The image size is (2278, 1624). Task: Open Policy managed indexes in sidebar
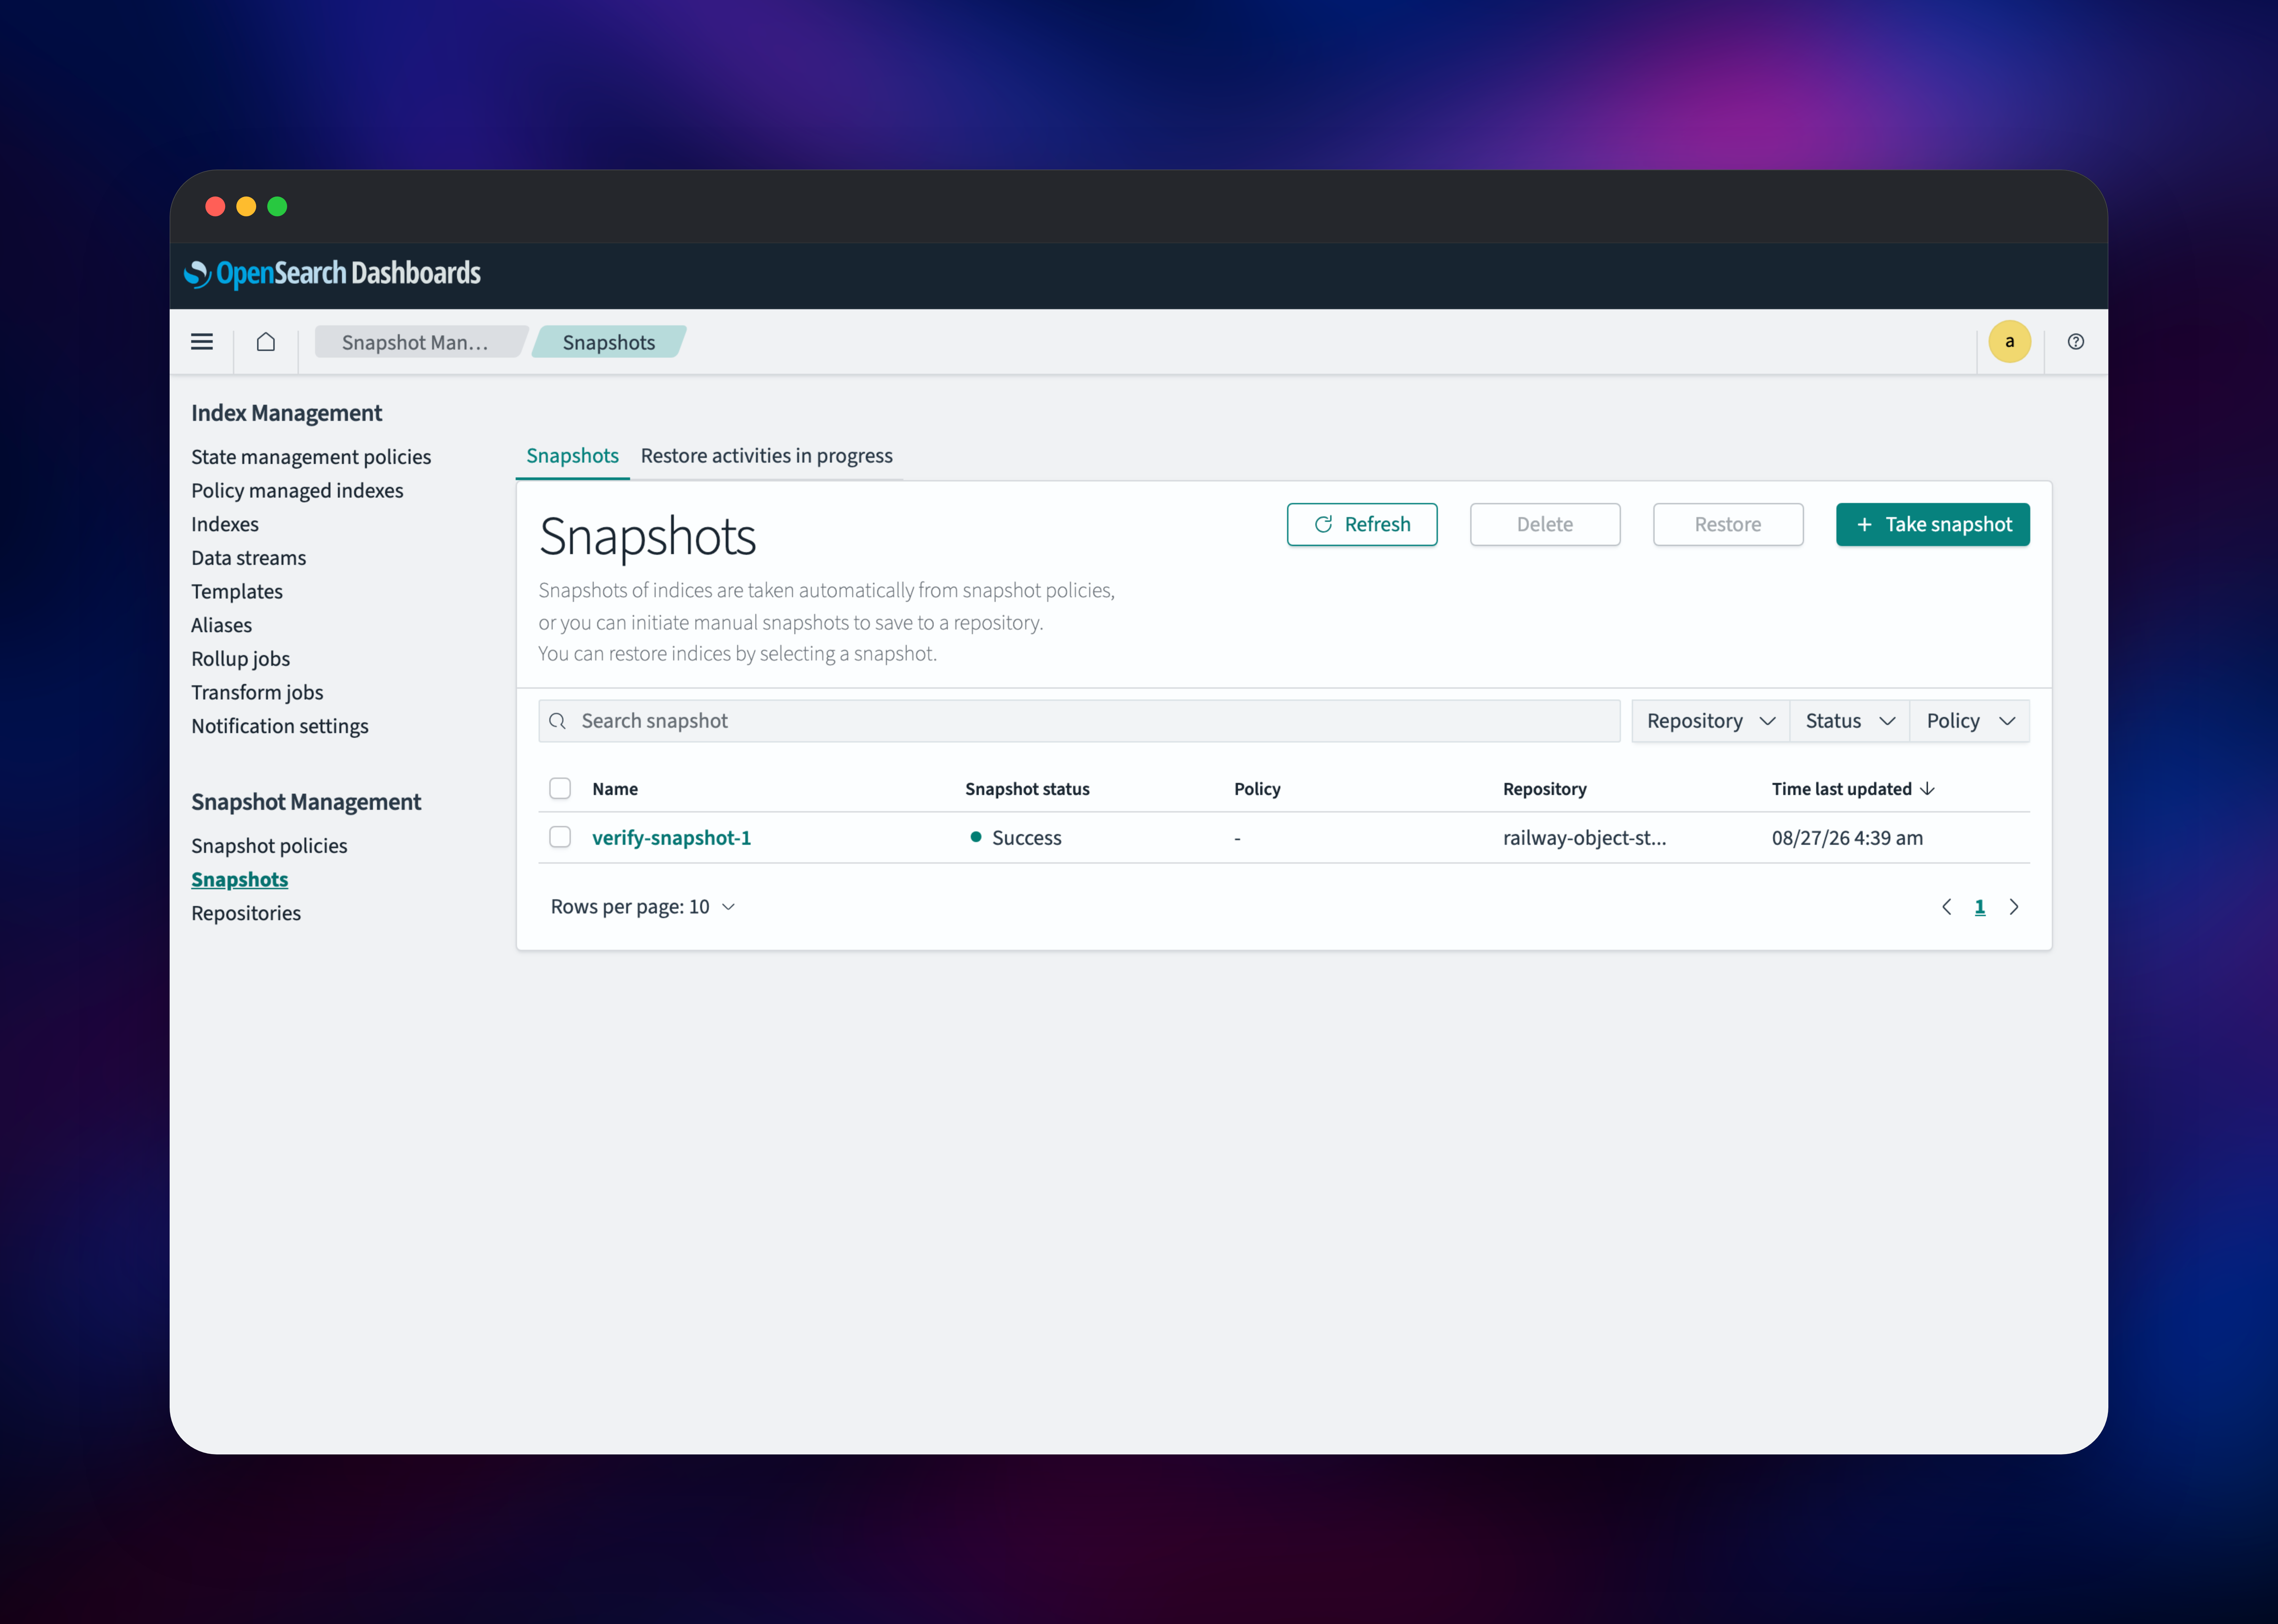[x=297, y=491]
